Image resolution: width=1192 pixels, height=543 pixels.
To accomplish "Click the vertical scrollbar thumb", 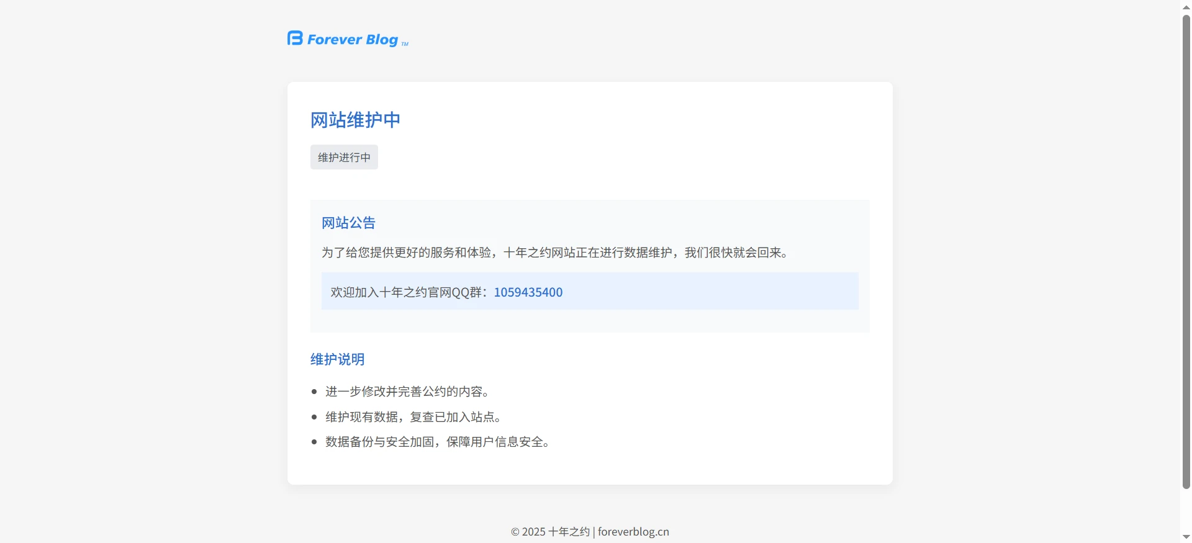I will [x=1186, y=248].
